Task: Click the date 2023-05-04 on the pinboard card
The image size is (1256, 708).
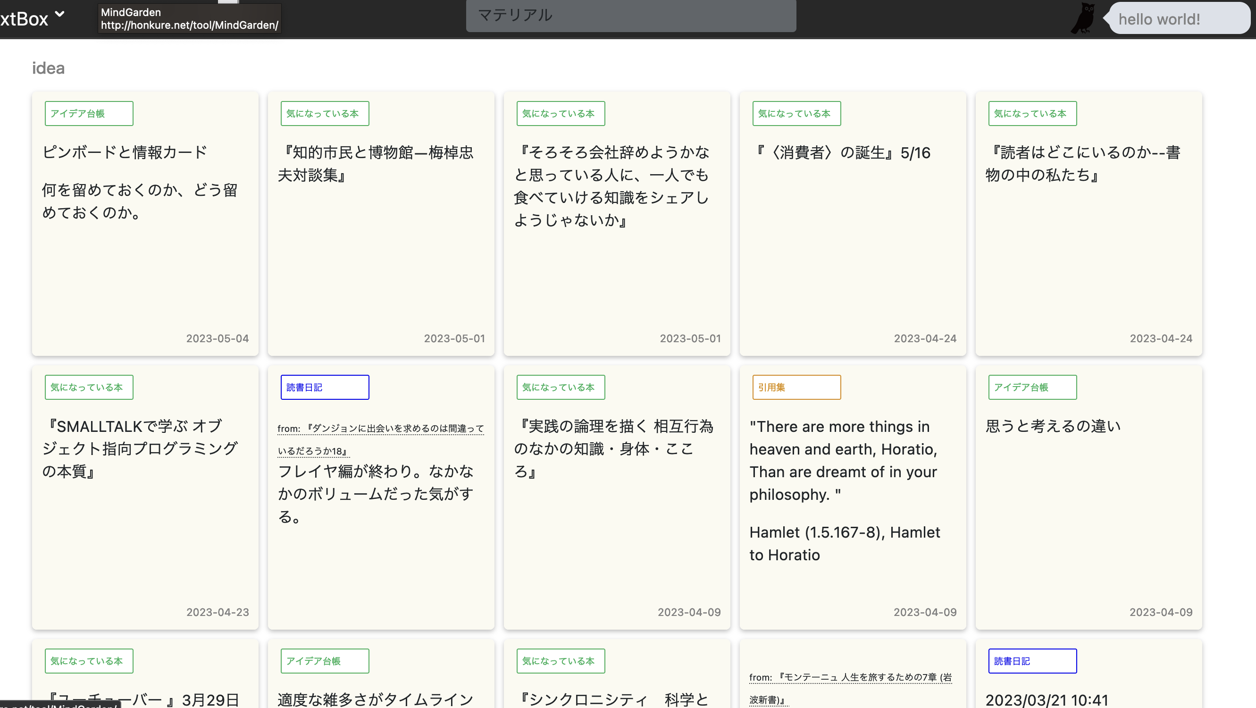Action: [218, 338]
